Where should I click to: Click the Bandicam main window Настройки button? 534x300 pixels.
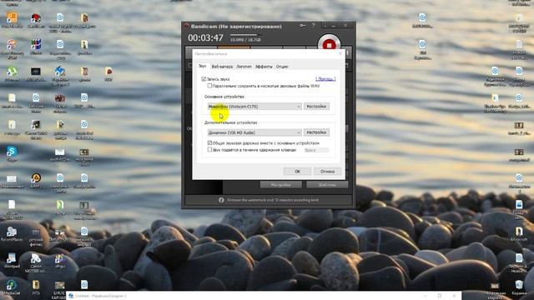(281, 185)
